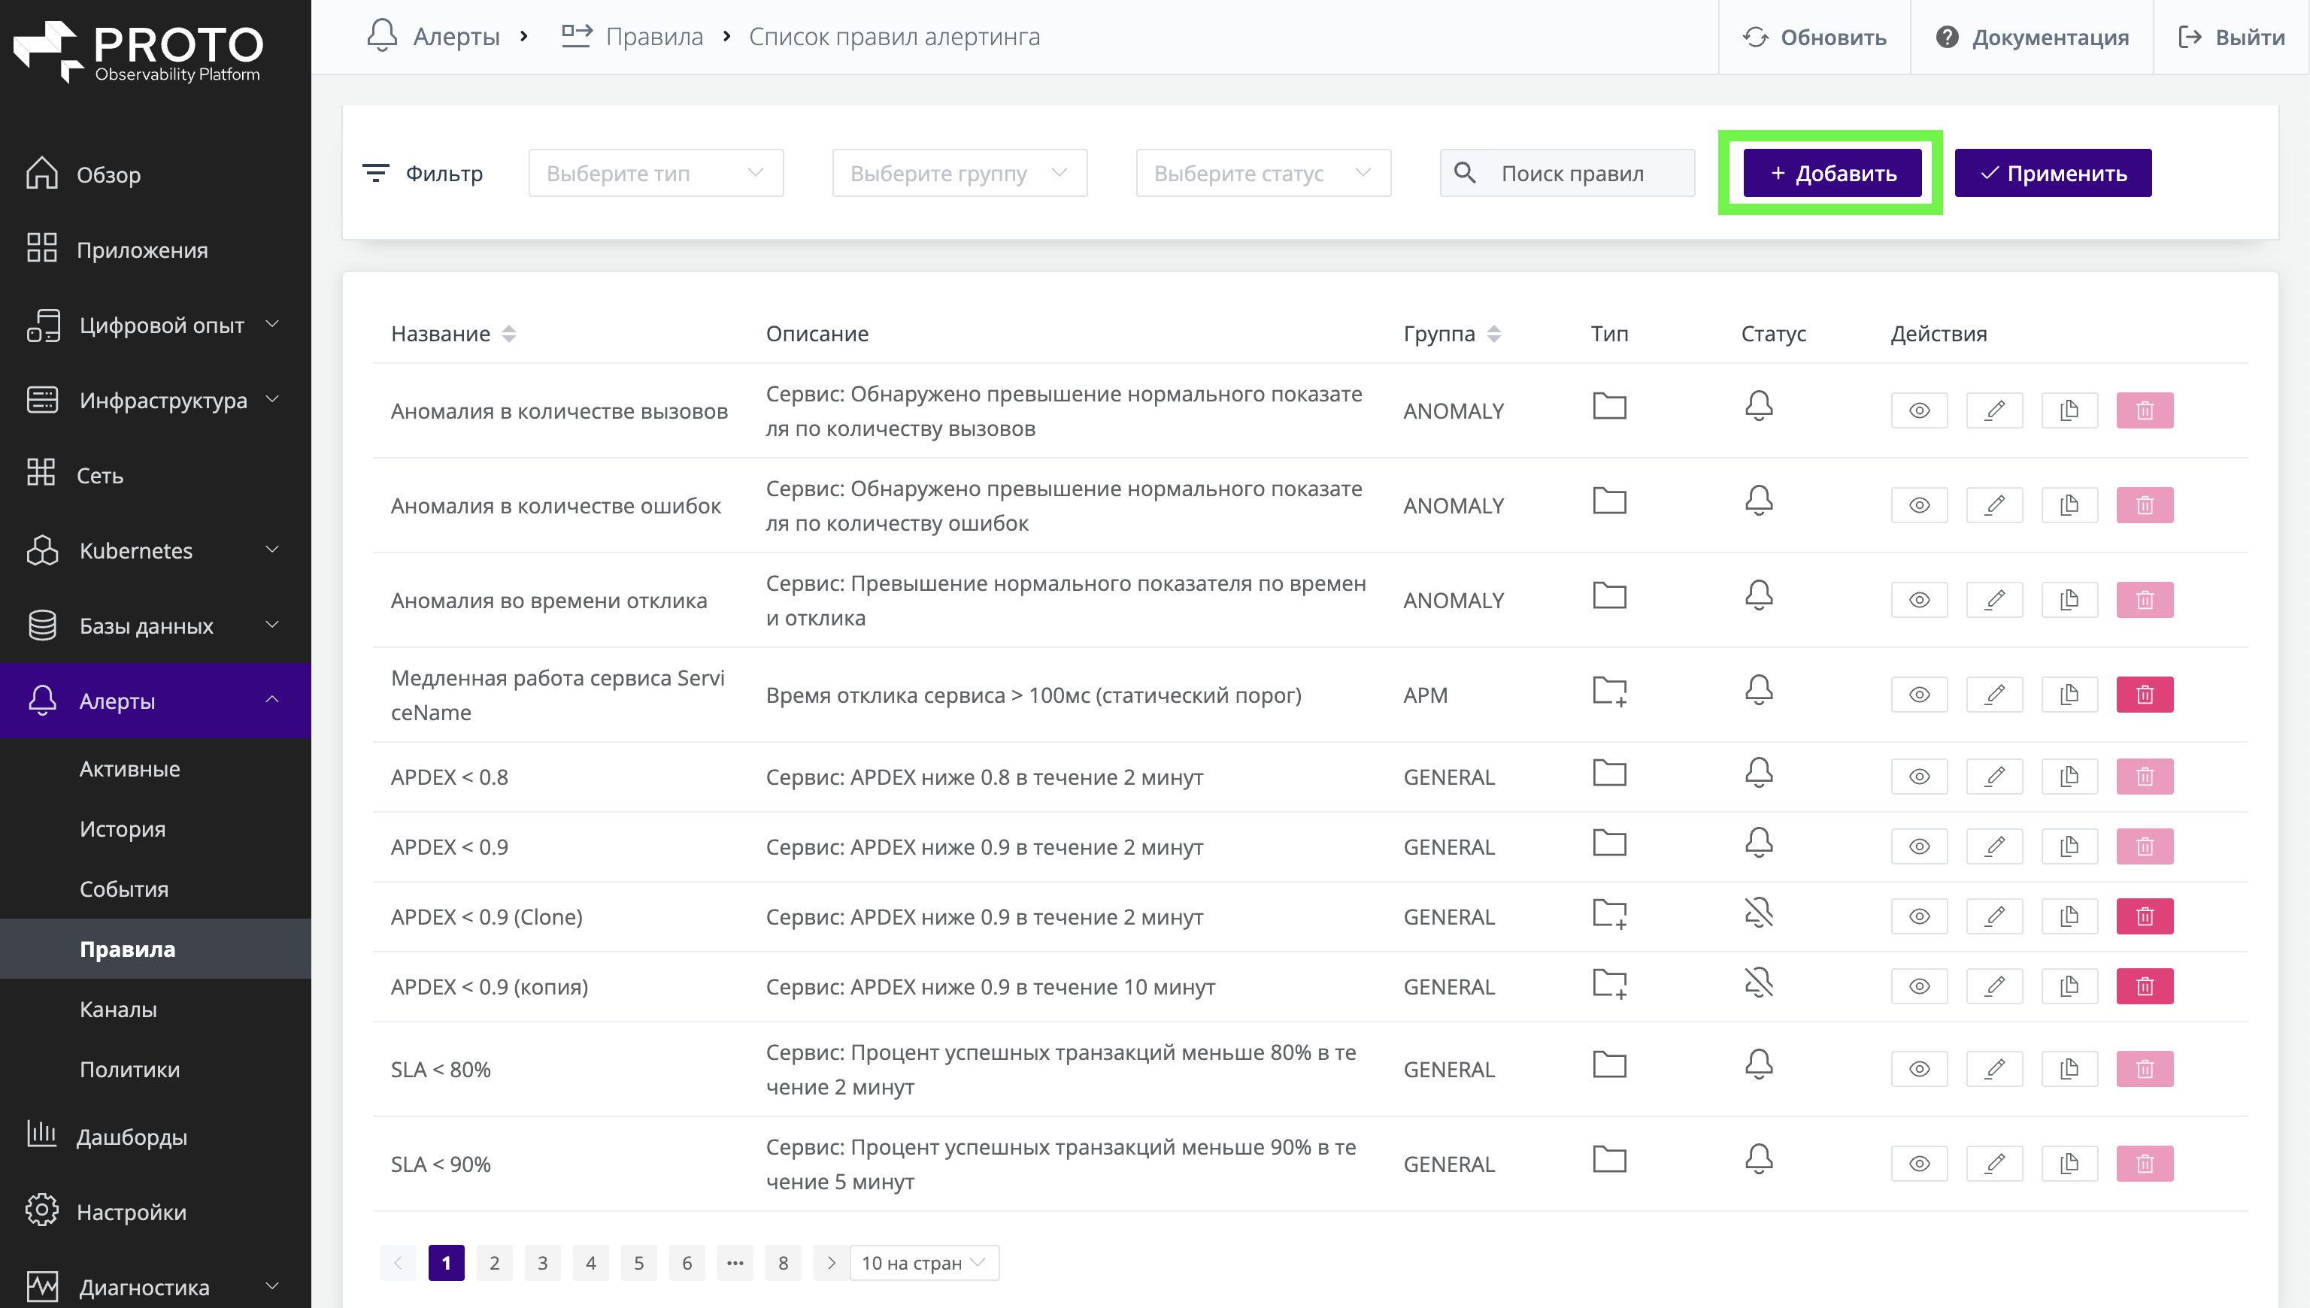2310x1308 pixels.
Task: Open Документация link
Action: pos(2033,37)
